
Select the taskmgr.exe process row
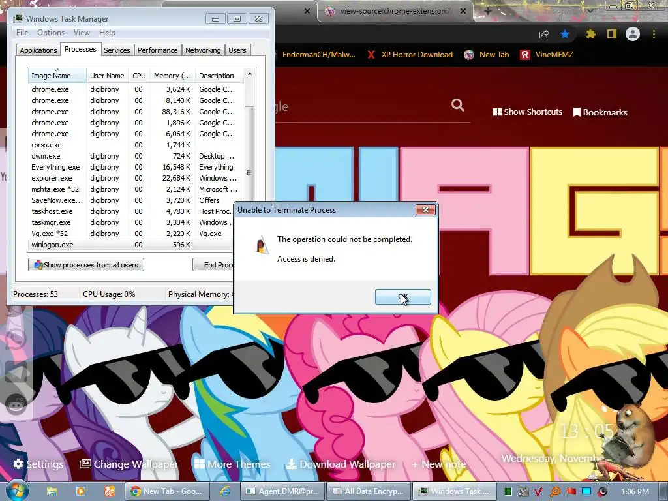pos(130,222)
